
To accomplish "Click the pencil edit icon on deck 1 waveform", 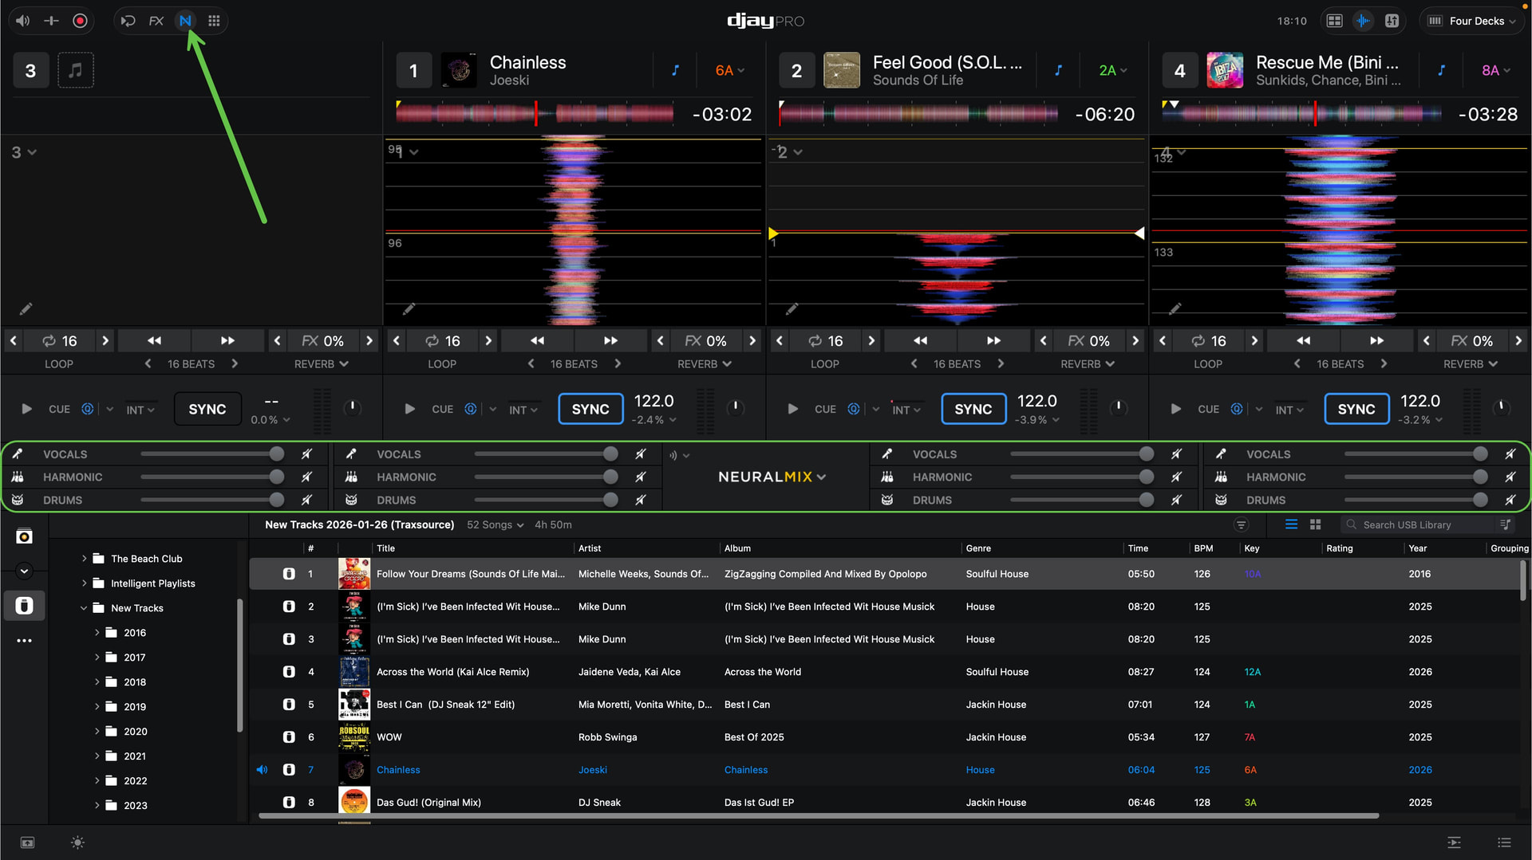I will (409, 308).
